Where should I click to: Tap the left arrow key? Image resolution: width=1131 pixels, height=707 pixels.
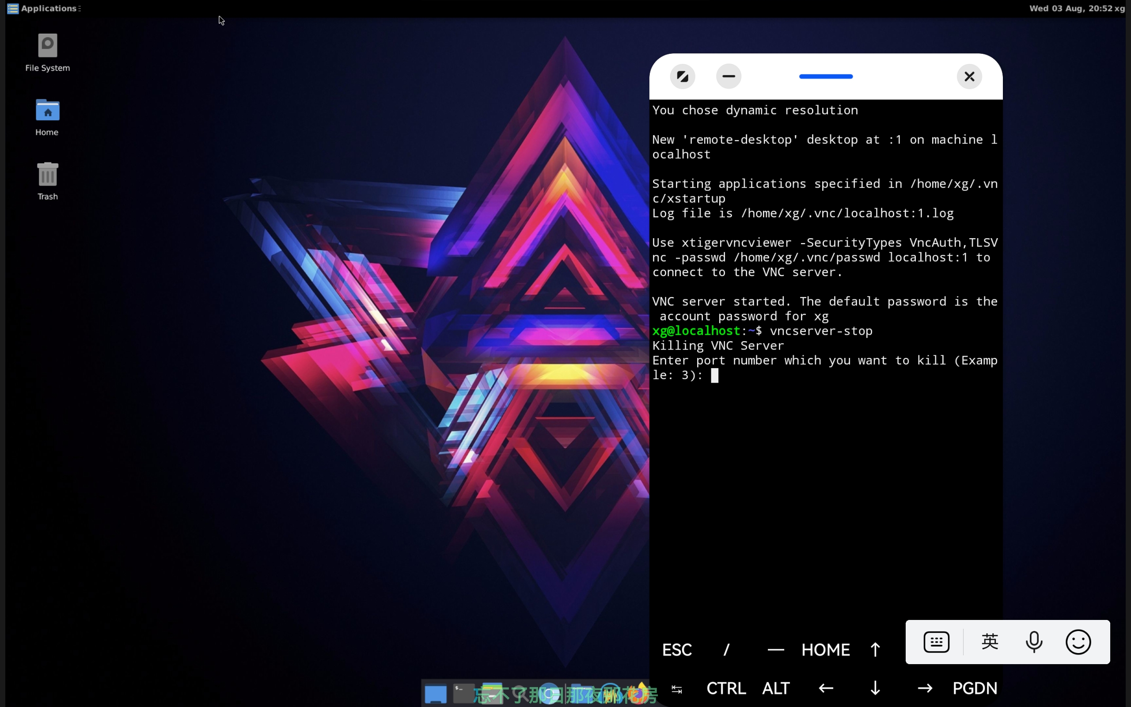pos(826,688)
